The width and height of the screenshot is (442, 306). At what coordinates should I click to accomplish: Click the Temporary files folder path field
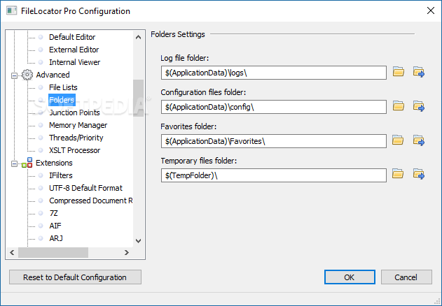coord(274,175)
